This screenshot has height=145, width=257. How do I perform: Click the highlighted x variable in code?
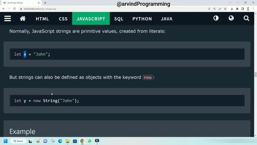click(x=25, y=54)
